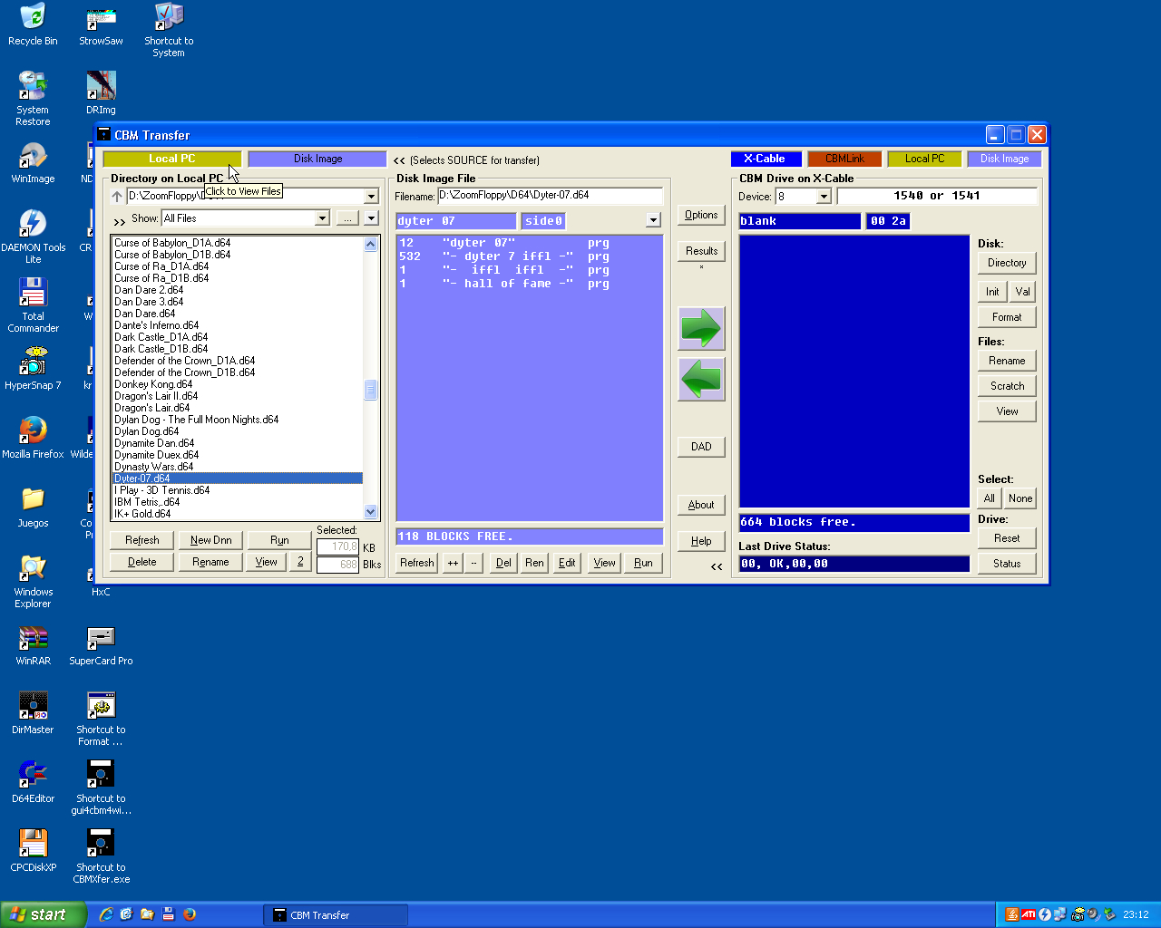
Task: Open the disk image header dropdown arrow
Action: click(x=653, y=220)
